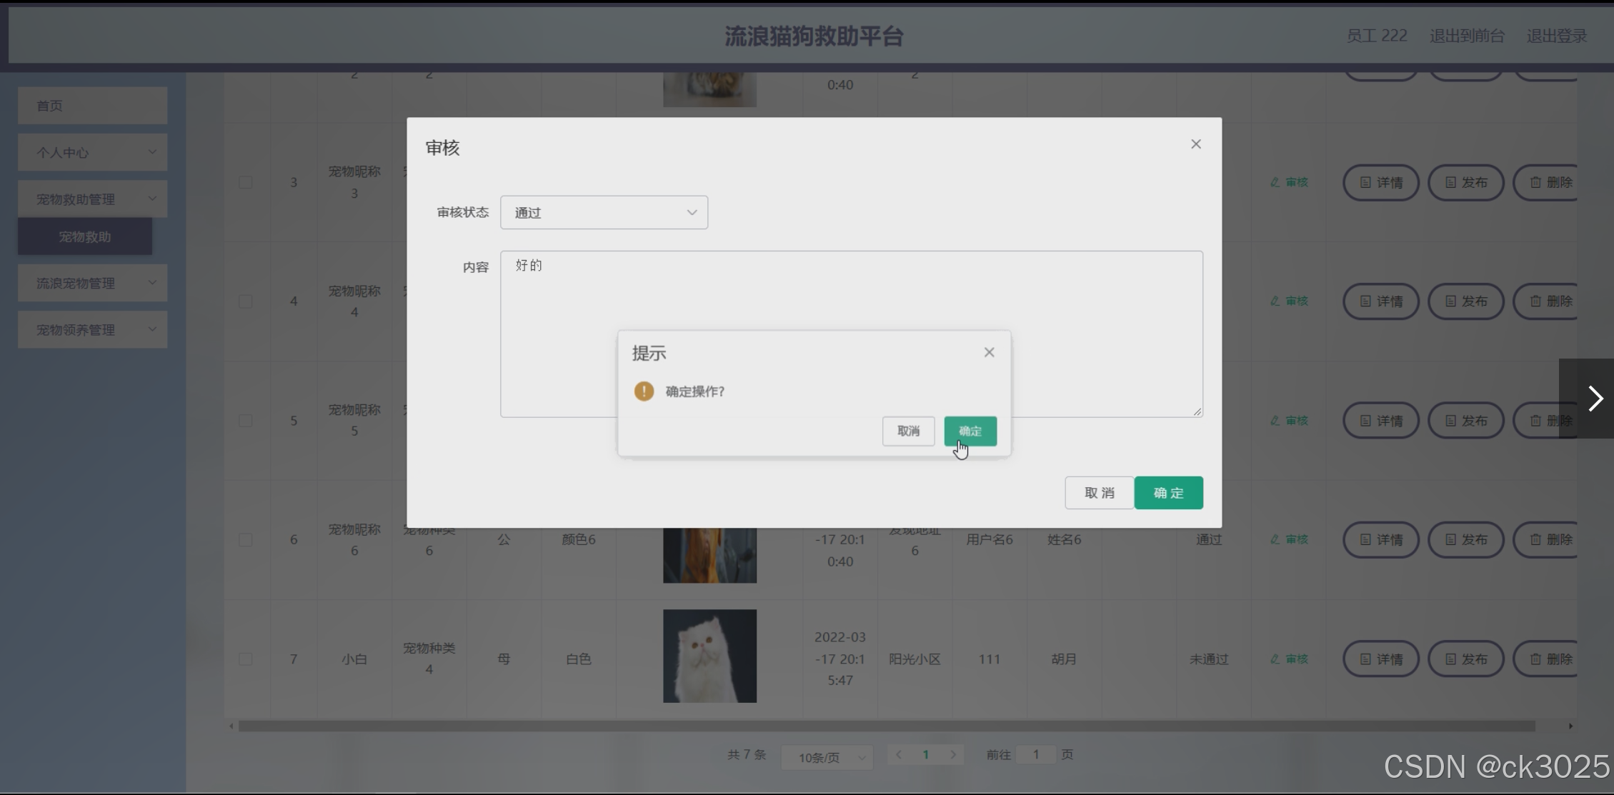Click next image arrow on right edge
The image size is (1614, 795).
click(1595, 399)
